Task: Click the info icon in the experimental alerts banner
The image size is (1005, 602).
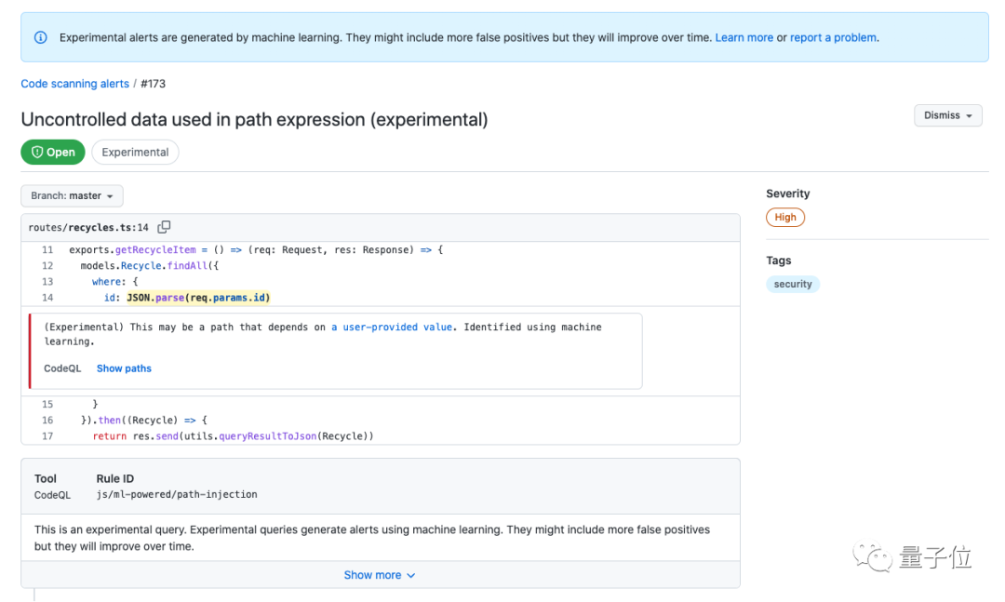Action: (41, 38)
